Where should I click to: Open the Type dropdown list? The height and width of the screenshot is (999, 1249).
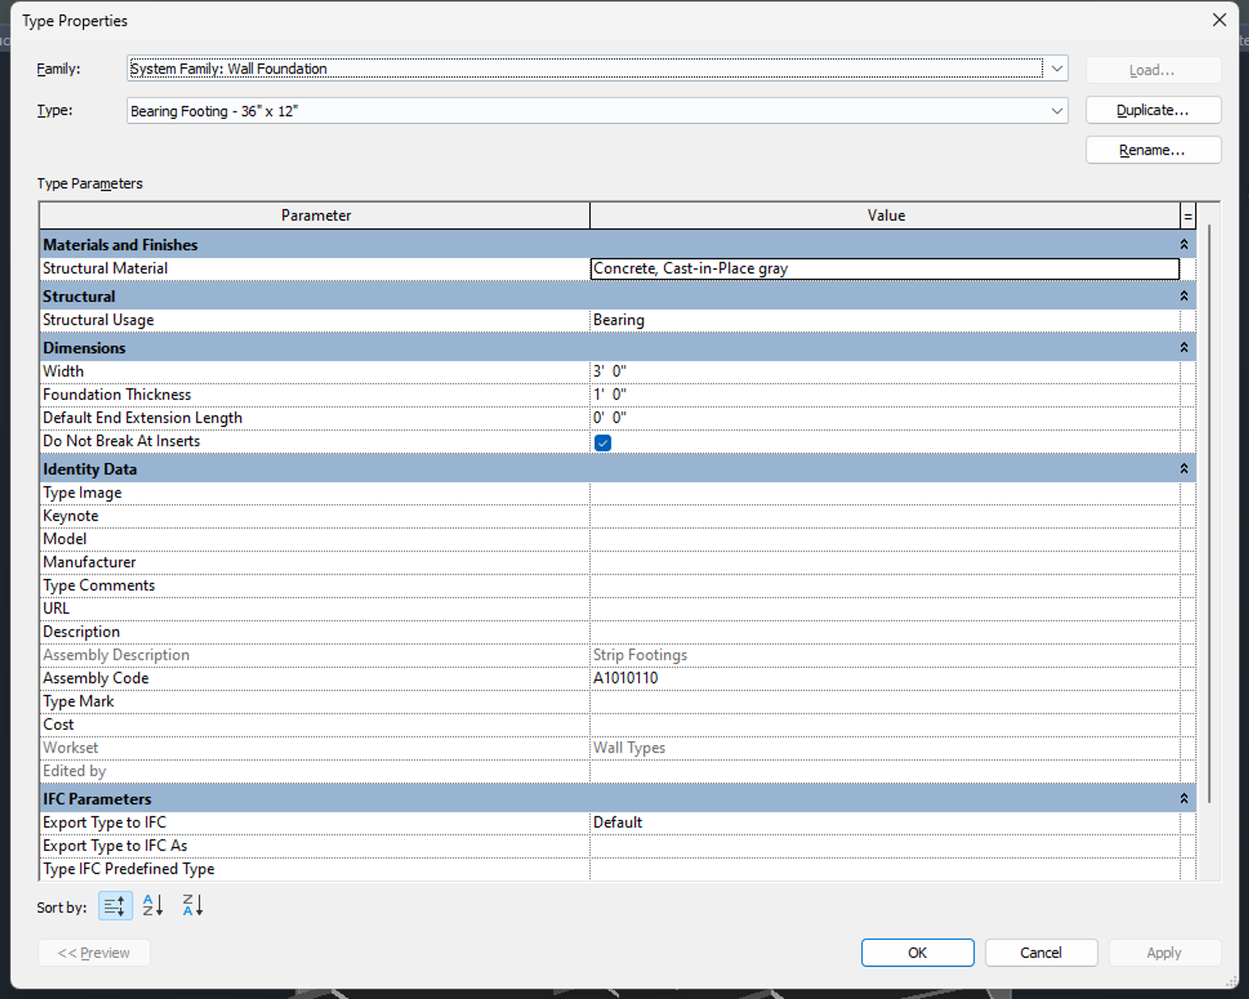(1057, 111)
